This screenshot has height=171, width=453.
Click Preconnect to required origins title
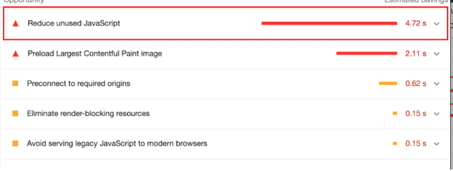click(x=79, y=84)
